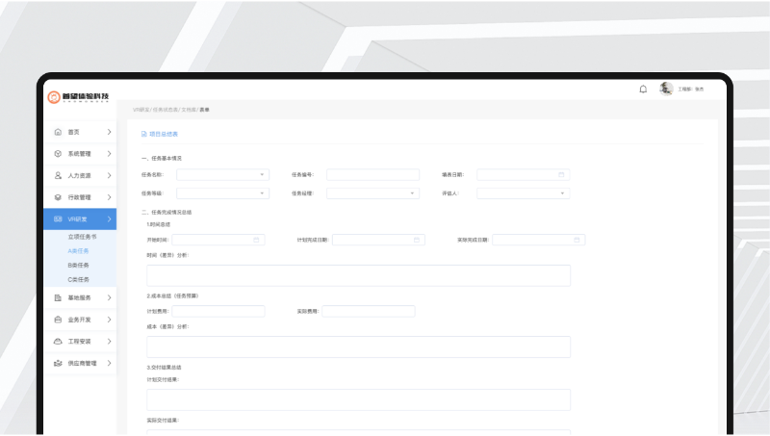Click the 计划费用 input field
The width and height of the screenshot is (770, 436).
click(x=218, y=312)
